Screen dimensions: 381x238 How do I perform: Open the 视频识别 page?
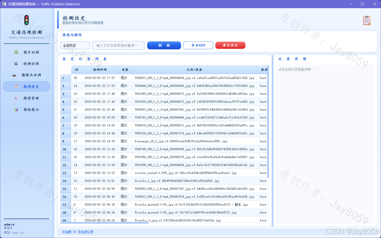26,64
